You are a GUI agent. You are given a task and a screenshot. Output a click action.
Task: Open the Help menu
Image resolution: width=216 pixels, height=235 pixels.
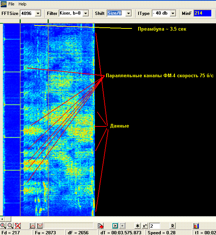tap(23, 4)
